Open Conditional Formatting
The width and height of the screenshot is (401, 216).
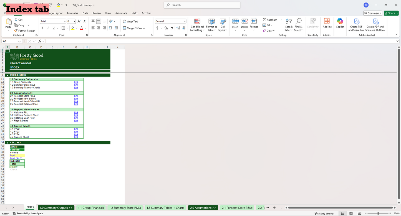tap(197, 25)
